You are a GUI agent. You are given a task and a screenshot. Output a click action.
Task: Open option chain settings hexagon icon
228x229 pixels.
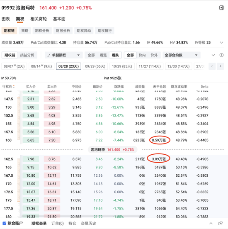[x=221, y=55]
